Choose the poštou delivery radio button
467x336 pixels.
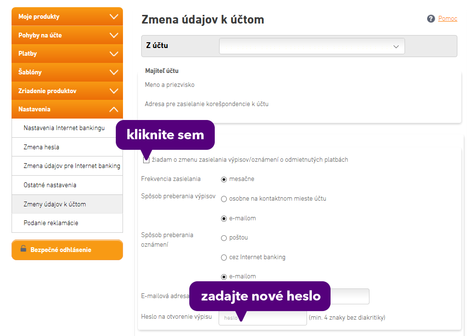coord(224,238)
